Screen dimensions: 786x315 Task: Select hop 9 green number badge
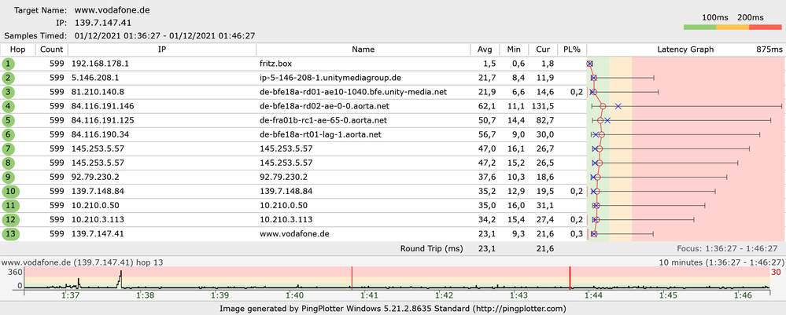point(9,177)
